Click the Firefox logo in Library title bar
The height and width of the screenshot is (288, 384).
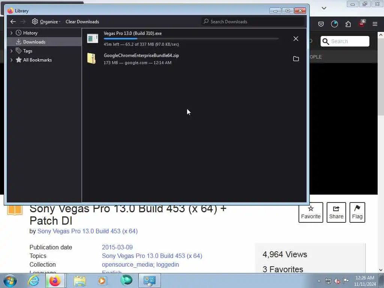pyautogui.click(x=10, y=11)
